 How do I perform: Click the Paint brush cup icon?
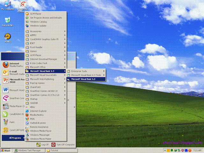tap(6, 122)
